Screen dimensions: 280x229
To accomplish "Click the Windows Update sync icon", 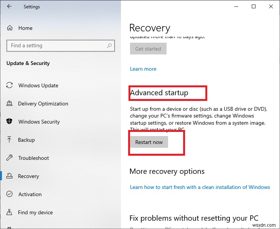I will pyautogui.click(x=10, y=85).
